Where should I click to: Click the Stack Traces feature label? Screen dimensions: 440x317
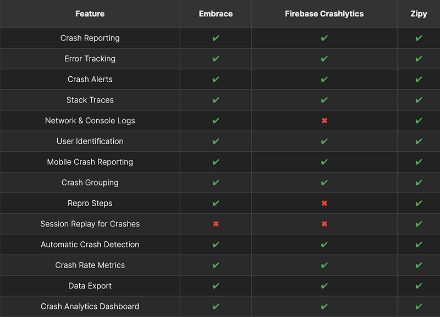point(90,100)
